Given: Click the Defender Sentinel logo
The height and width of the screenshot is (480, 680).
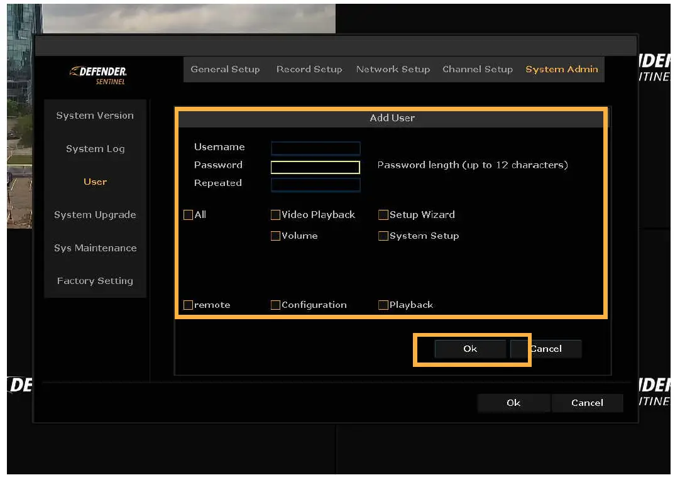Looking at the screenshot, I should click(98, 75).
